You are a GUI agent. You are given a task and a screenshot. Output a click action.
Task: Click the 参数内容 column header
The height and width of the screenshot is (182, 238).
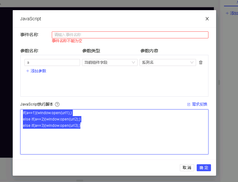pyautogui.click(x=149, y=51)
